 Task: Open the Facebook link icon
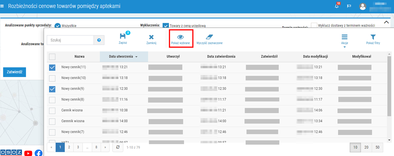pos(38,153)
